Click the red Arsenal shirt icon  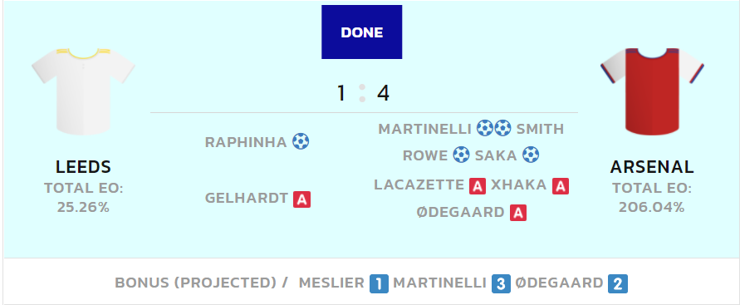[652, 91]
